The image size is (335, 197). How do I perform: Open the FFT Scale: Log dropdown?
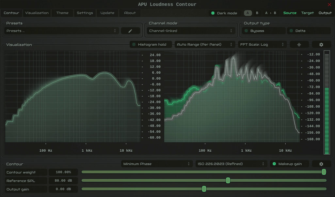coord(262,44)
